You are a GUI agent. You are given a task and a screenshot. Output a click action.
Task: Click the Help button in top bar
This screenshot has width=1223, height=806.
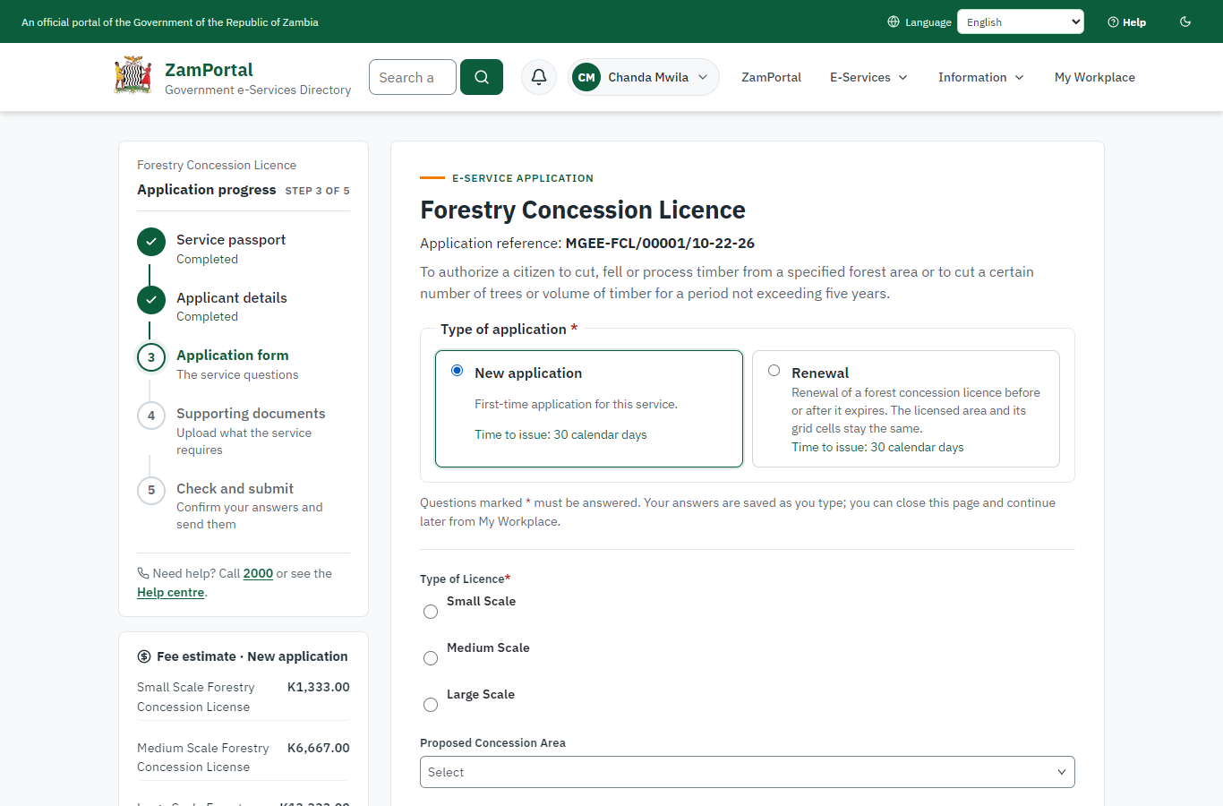click(1127, 22)
